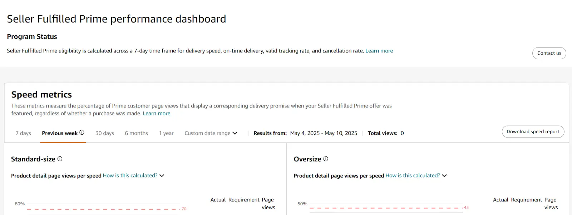This screenshot has width=572, height=215.
Task: Click Page views column header in Standard-size table
Action: 268,204
